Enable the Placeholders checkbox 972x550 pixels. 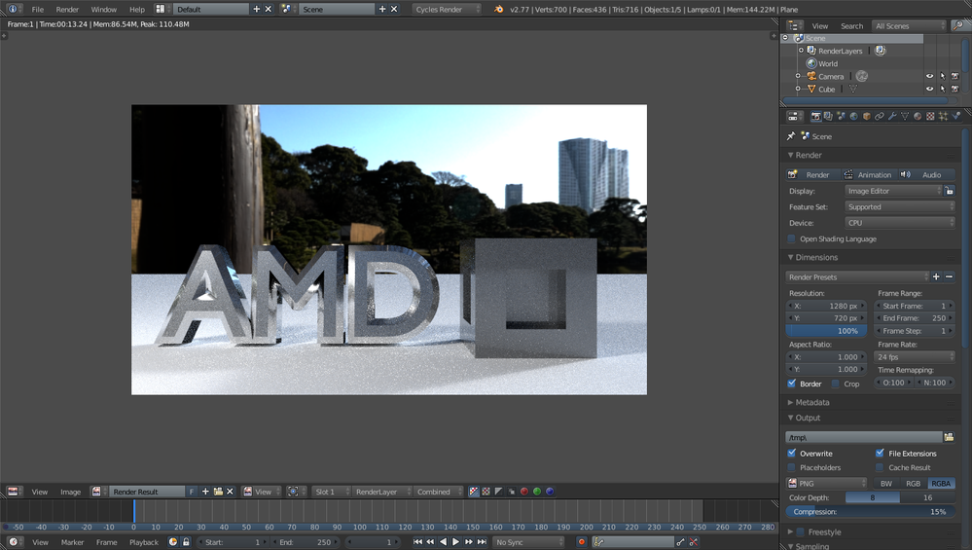tap(792, 467)
